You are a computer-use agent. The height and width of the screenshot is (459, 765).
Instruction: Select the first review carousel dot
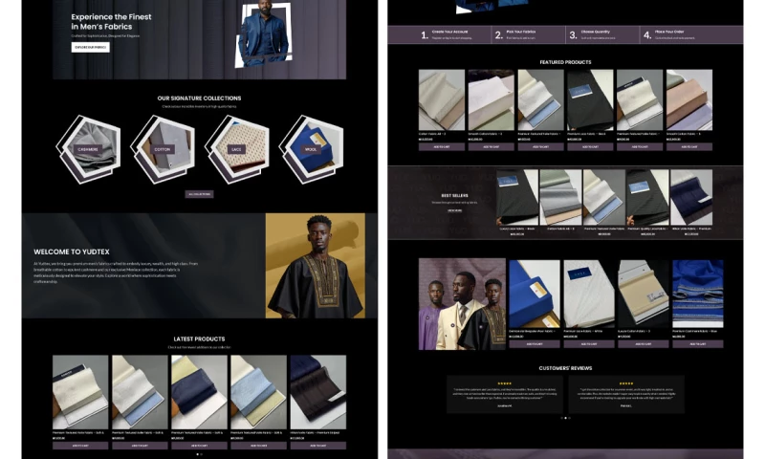pos(561,418)
